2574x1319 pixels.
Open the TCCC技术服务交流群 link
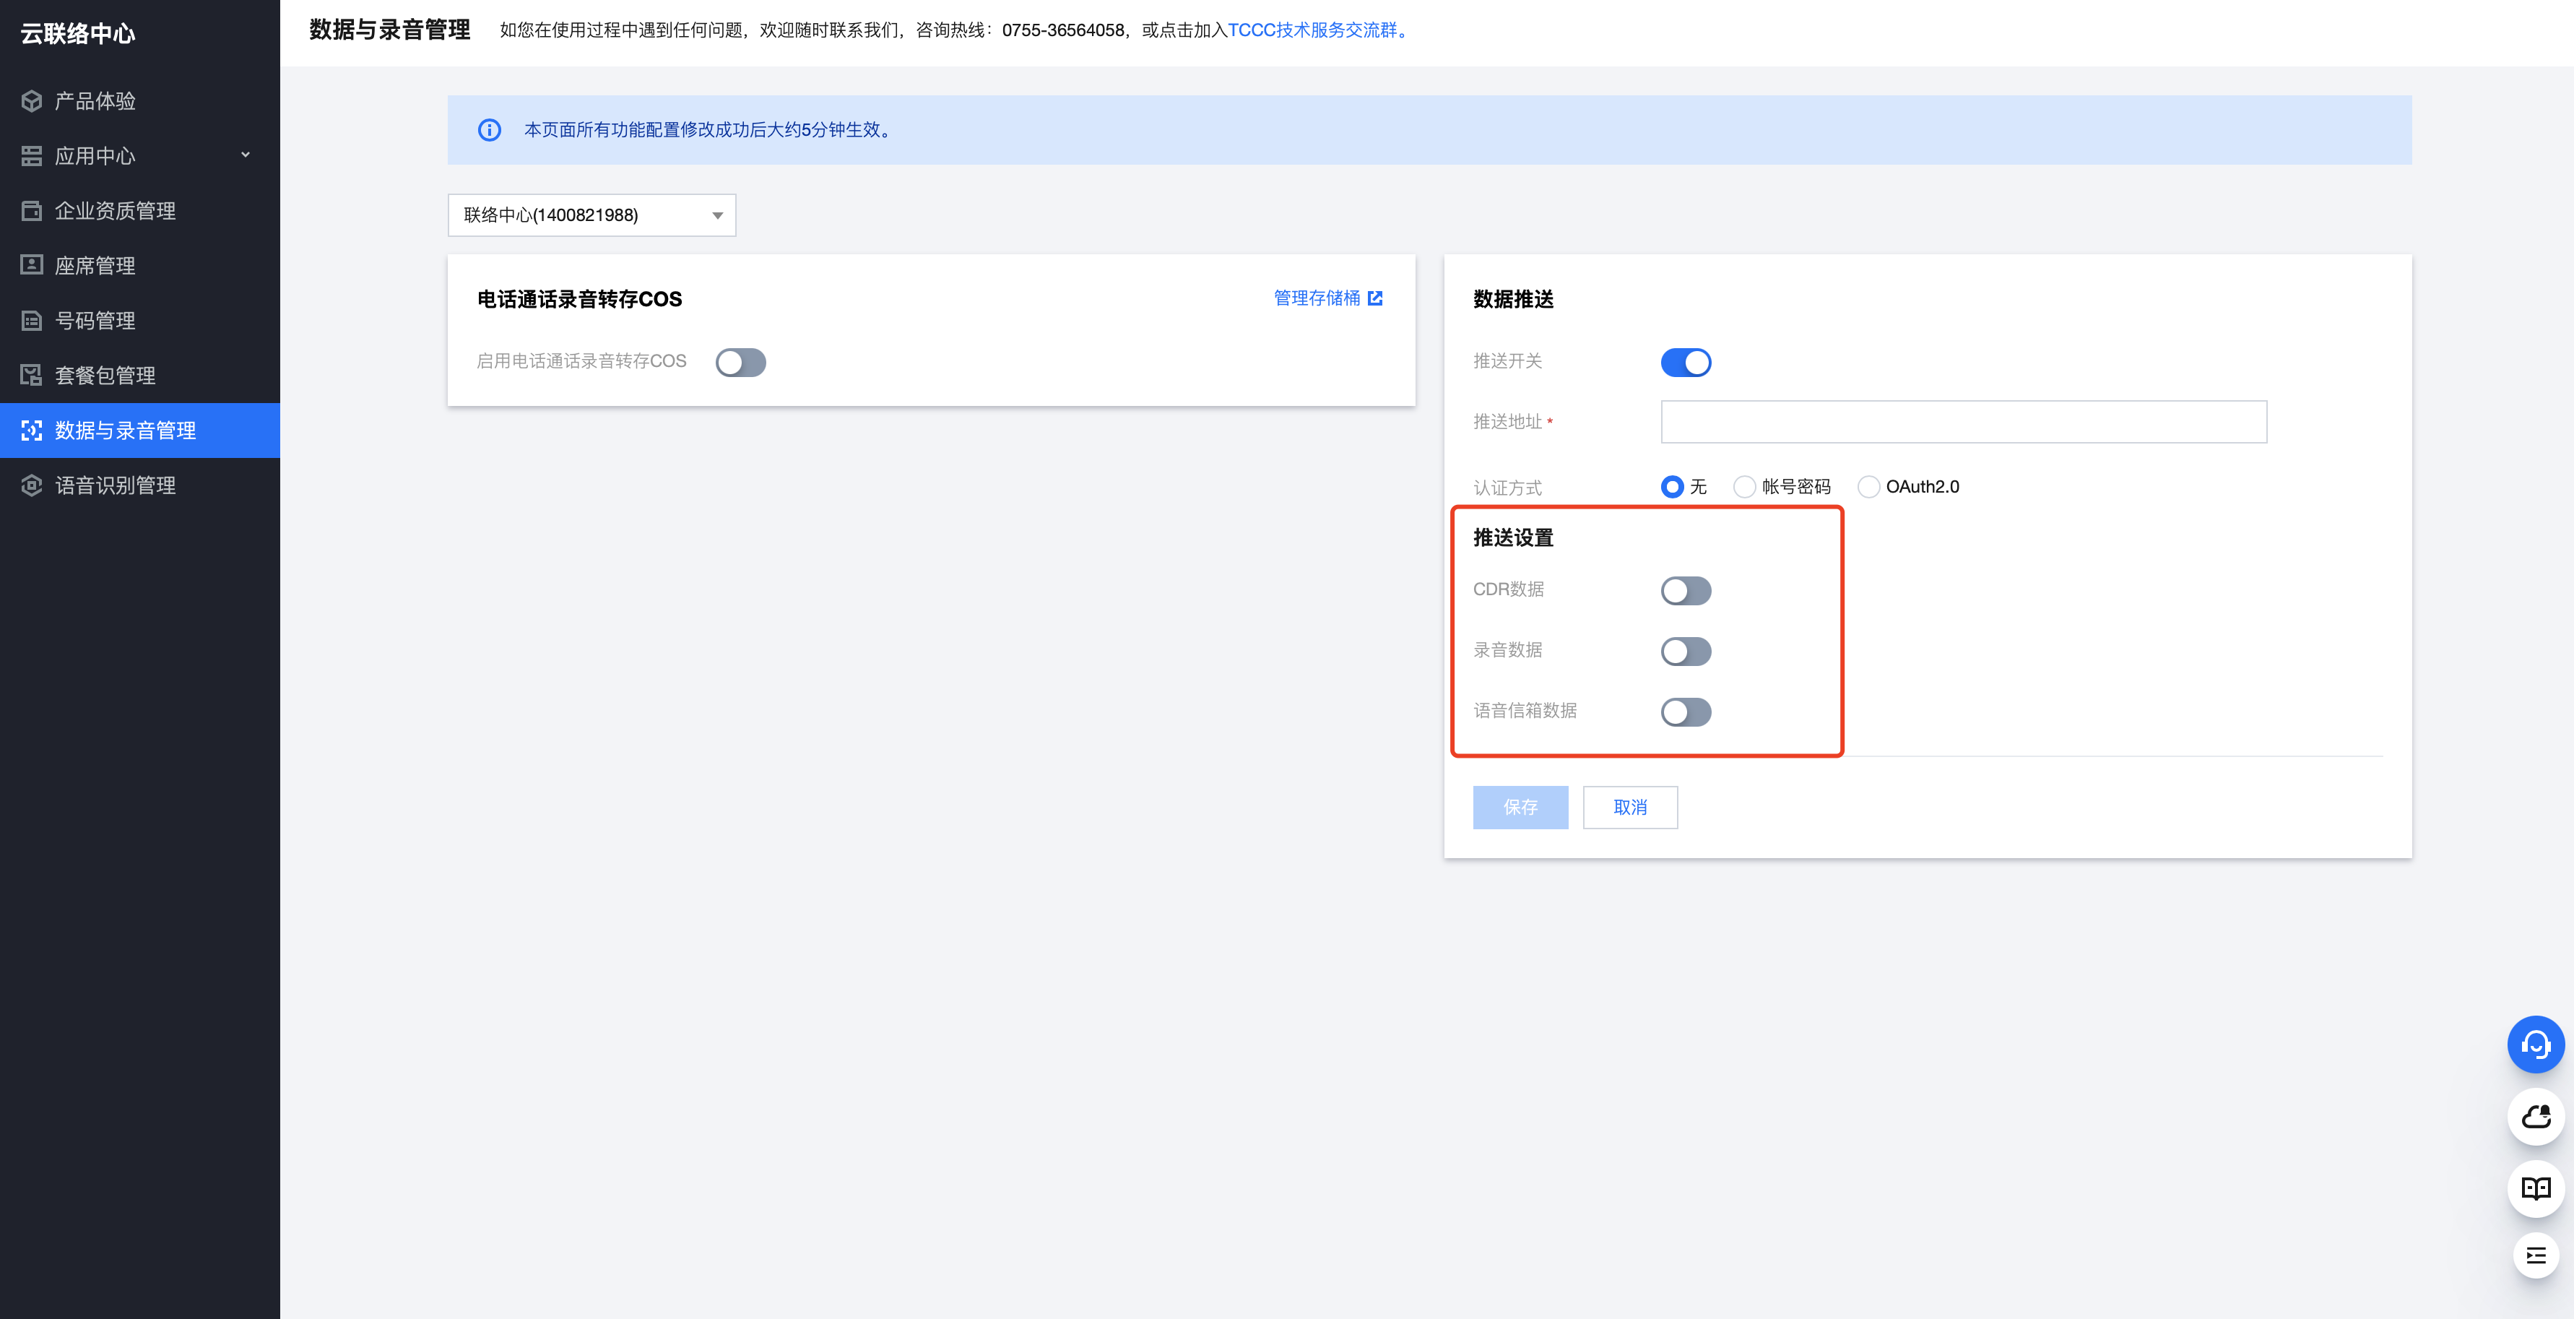coord(1313,30)
